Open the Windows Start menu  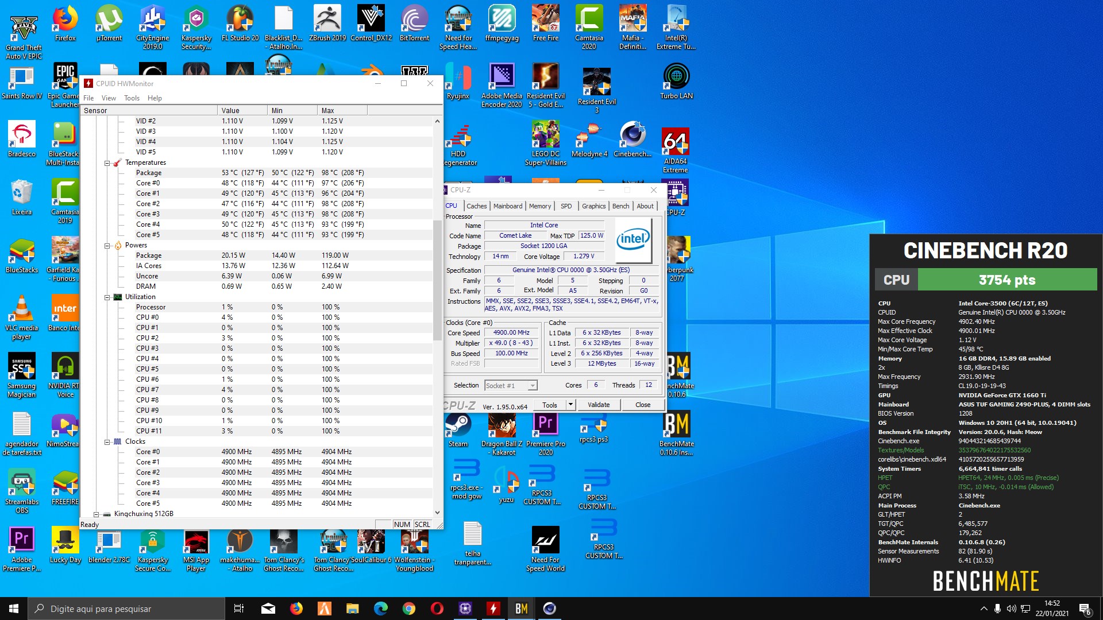[x=14, y=609]
